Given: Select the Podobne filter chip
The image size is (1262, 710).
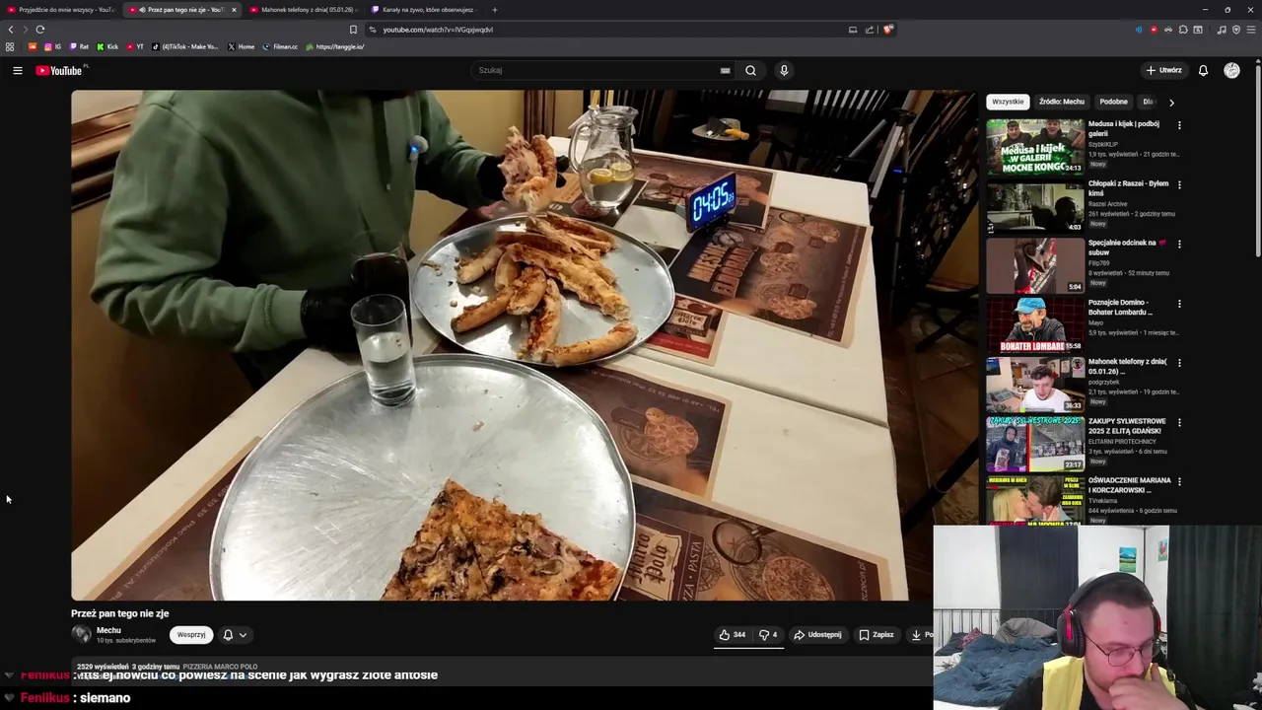Looking at the screenshot, I should pos(1113,102).
